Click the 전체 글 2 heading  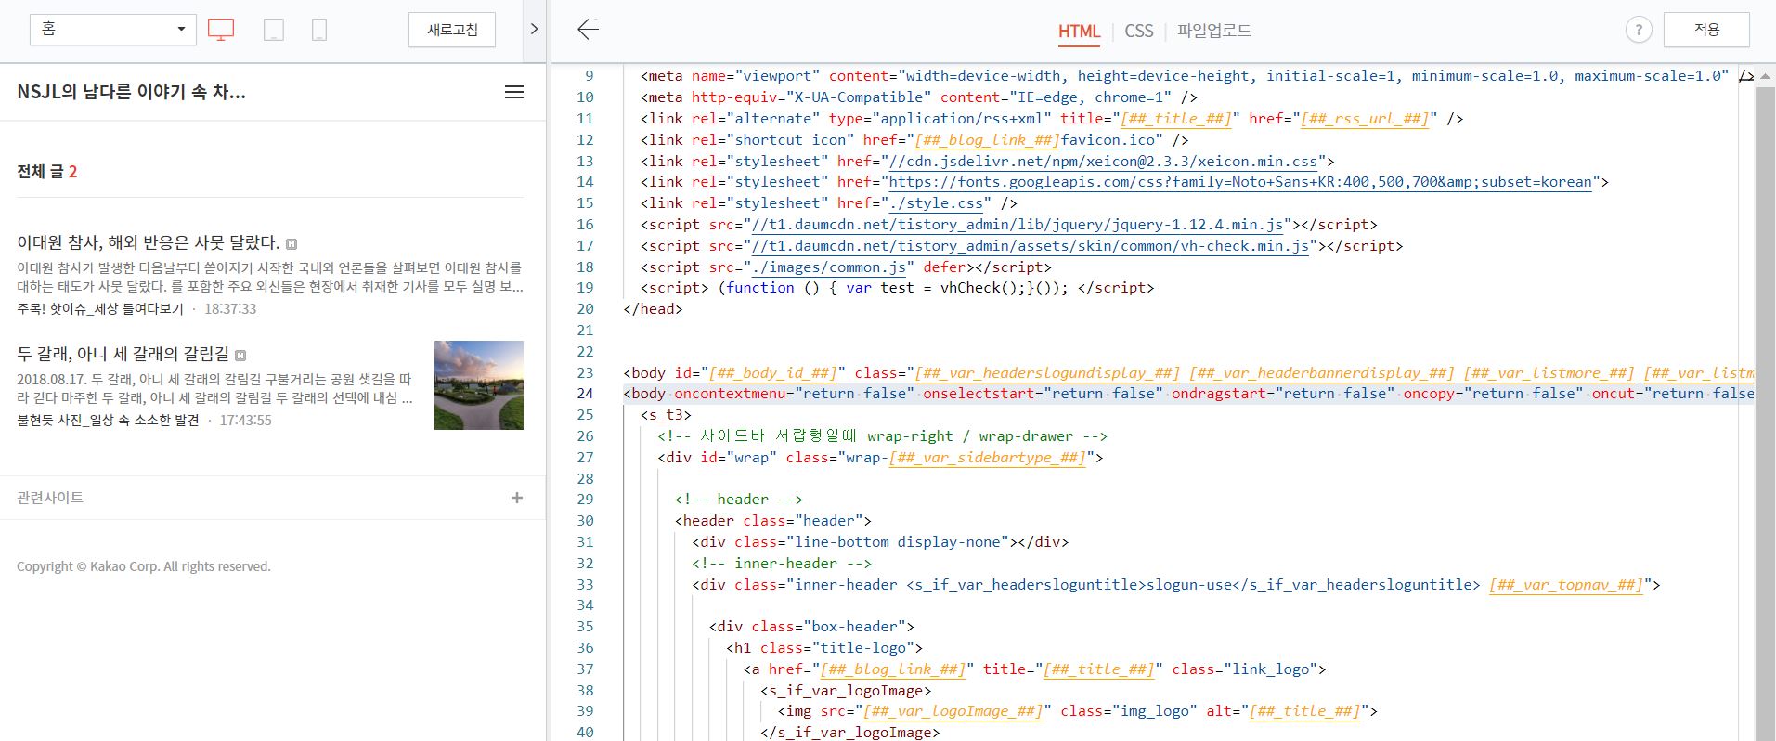47,172
